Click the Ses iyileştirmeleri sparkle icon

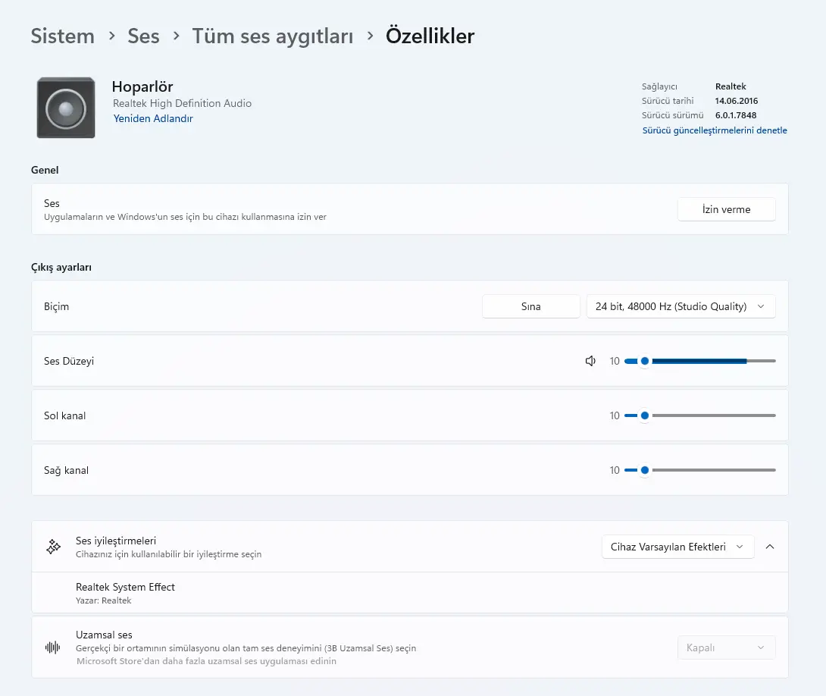click(53, 547)
